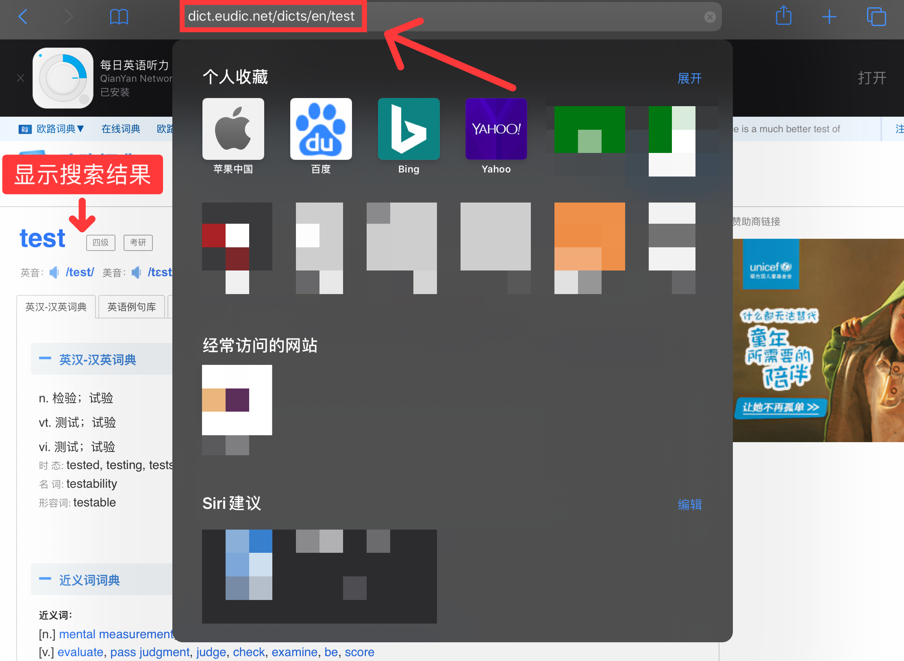Screen dimensions: 904x661
Task: Tap the share icon in toolbar
Action: (x=783, y=16)
